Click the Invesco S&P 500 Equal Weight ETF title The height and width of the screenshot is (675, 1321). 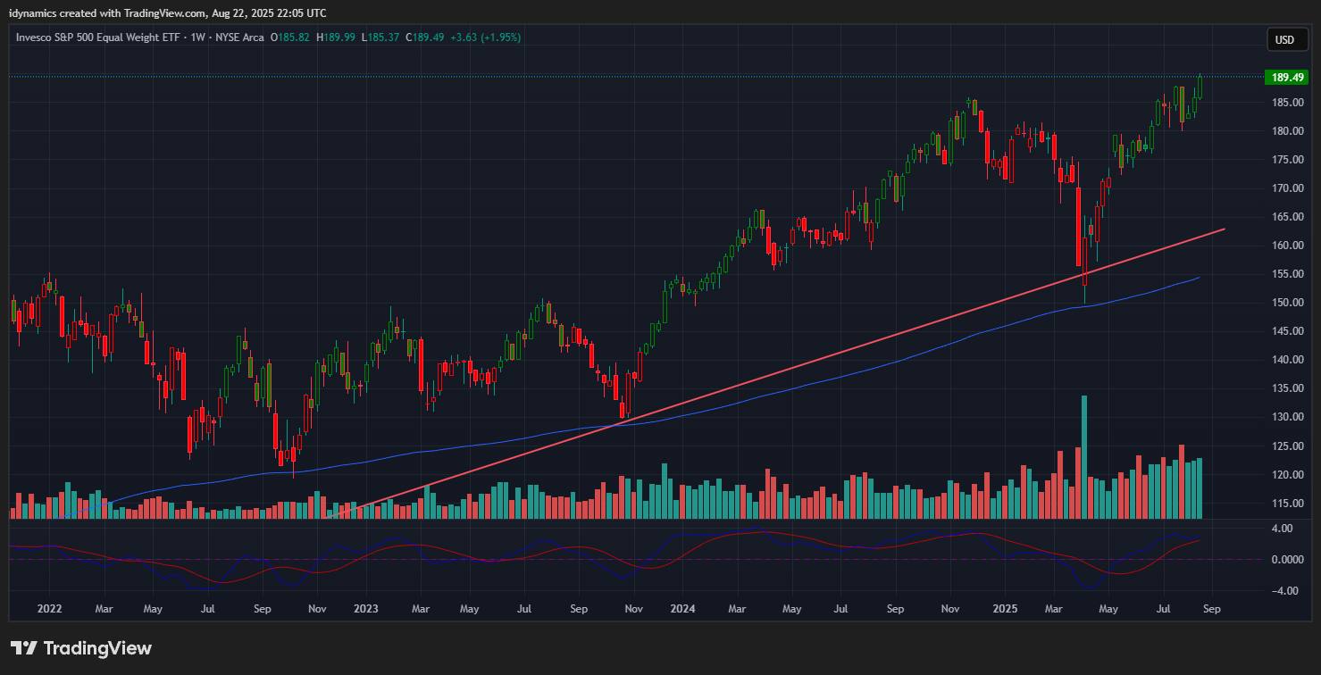coord(98,37)
